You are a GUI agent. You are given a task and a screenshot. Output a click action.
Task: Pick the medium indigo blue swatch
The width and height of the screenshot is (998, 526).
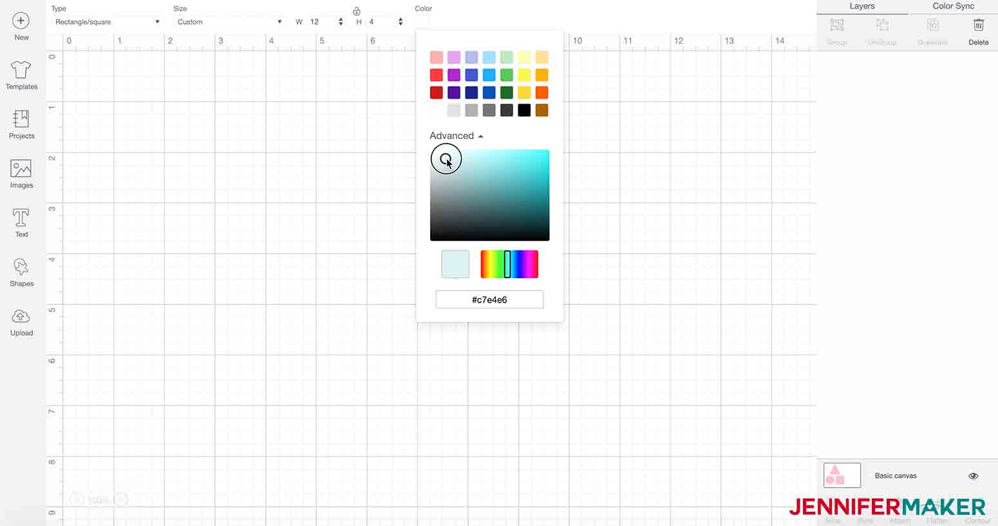coord(471,75)
